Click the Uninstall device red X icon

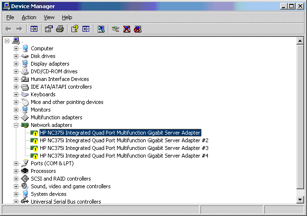[x=127, y=29]
